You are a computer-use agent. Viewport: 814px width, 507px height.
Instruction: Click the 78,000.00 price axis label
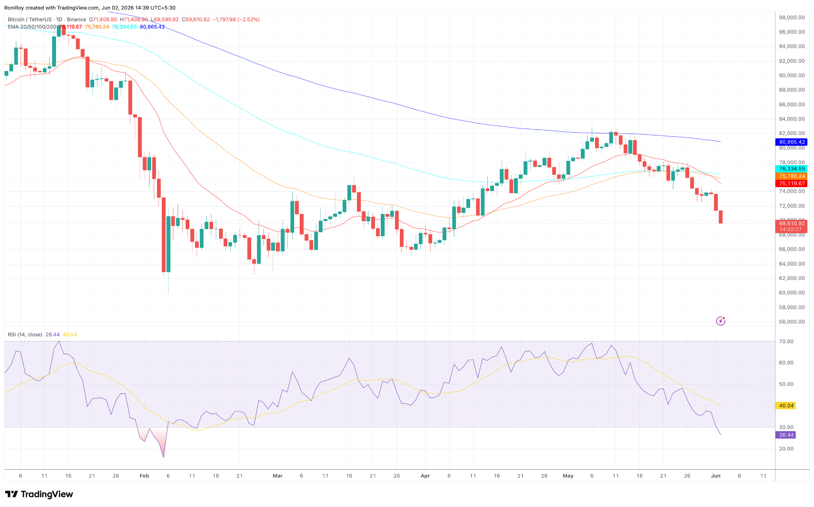pyautogui.click(x=792, y=162)
